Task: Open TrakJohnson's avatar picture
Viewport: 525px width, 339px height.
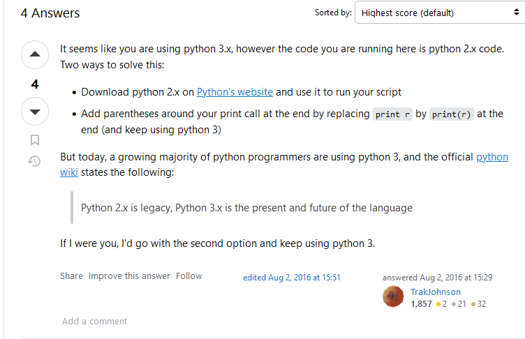Action: (x=393, y=297)
